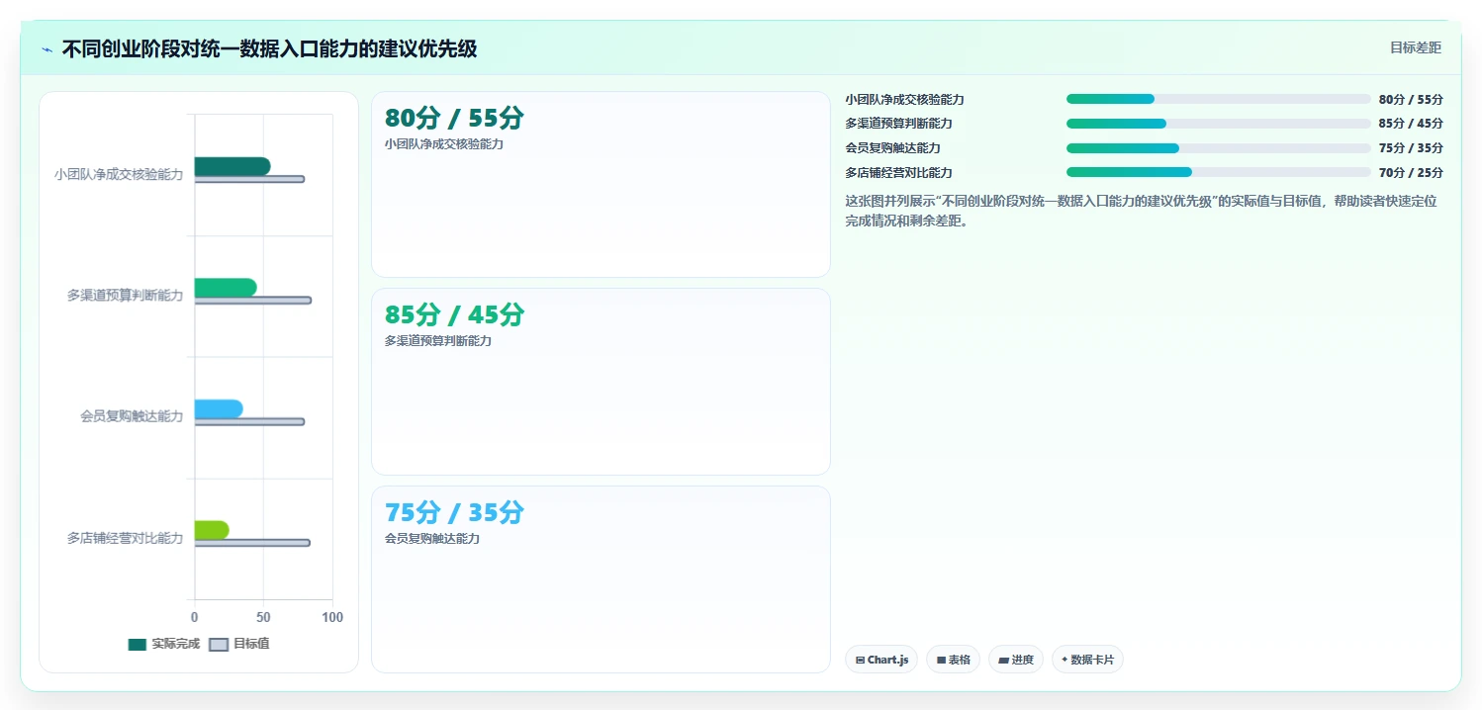Viewport: 1482px width, 710px height.
Task: Click the lightning icon beside the dashboard title
Action: coord(46,49)
